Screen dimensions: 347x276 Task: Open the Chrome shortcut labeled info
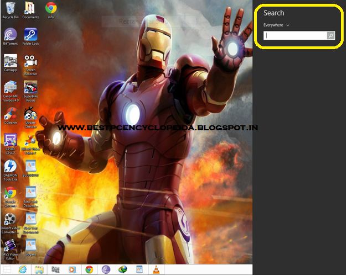51,10
